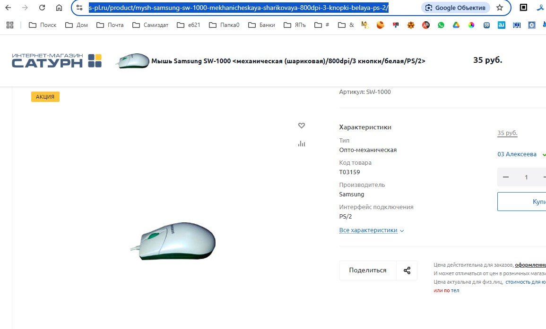This screenshot has width=546, height=329.
Task: Open the Почта bookmarks folder
Action: coord(110,25)
